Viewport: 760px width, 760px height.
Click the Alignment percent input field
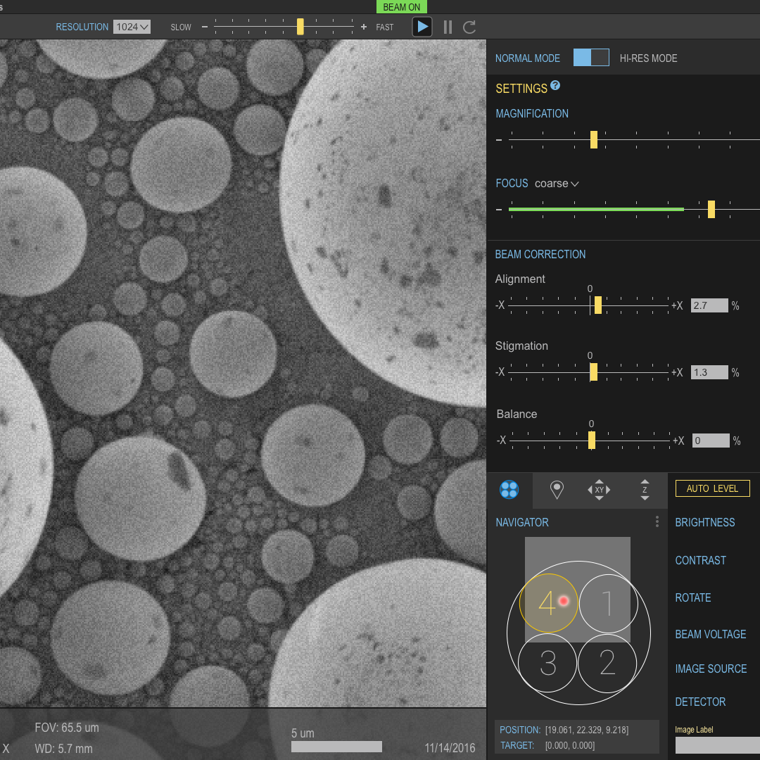coord(709,305)
